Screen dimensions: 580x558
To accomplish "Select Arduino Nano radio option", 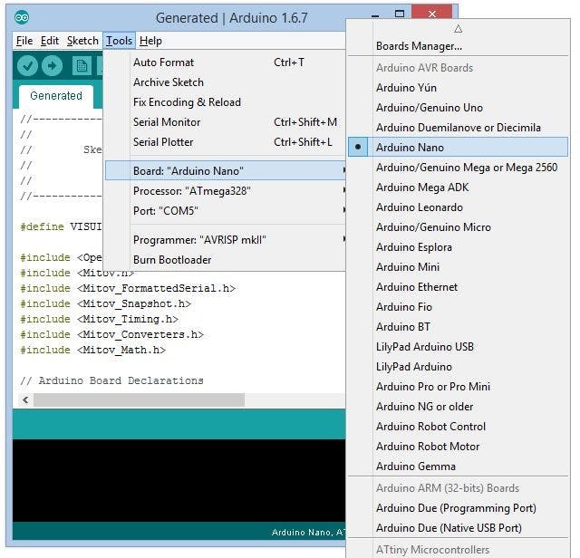I will pyautogui.click(x=410, y=148).
